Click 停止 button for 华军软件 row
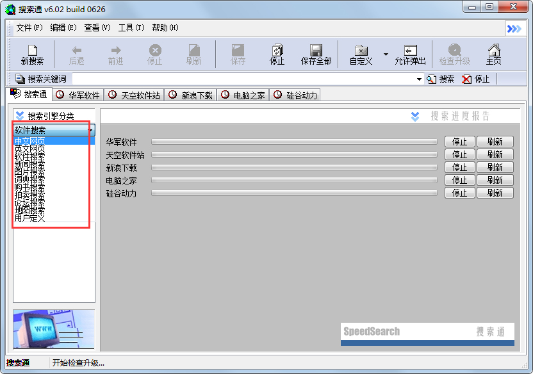Image resolution: width=533 pixels, height=374 pixels. tap(459, 142)
